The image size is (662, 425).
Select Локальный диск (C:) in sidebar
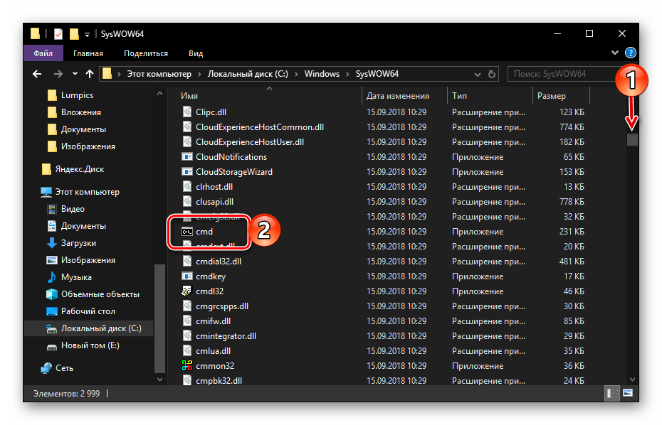tap(89, 328)
